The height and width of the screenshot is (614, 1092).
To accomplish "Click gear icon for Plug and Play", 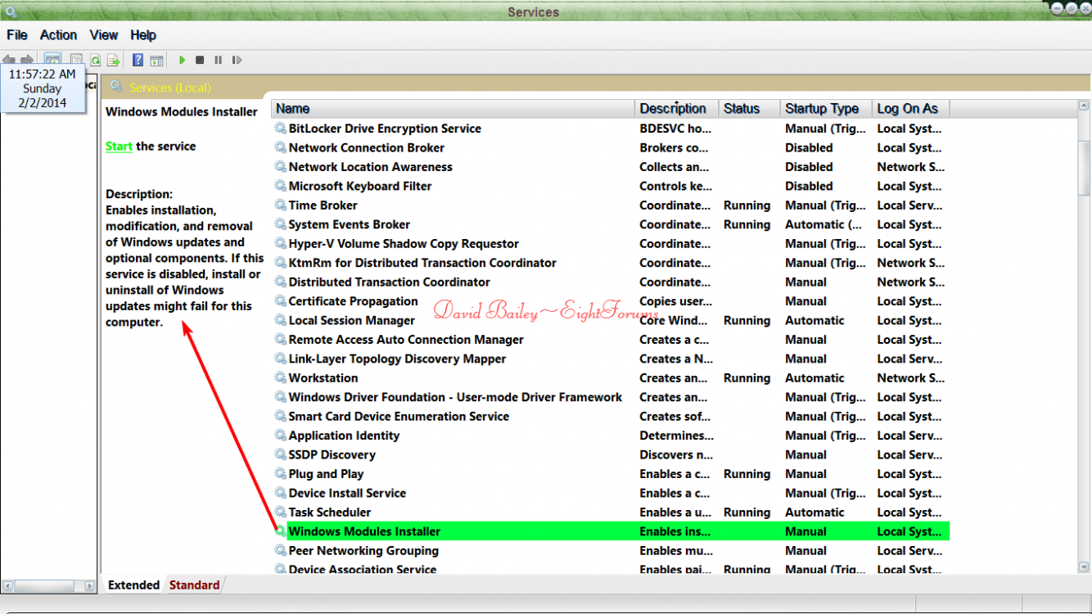I will click(281, 474).
